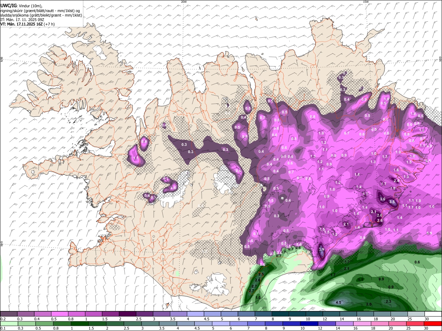Screen dimensions: 442x331
Task: Click the light gray 25–30 snow legend swatch
Action: [x=416, y=314]
